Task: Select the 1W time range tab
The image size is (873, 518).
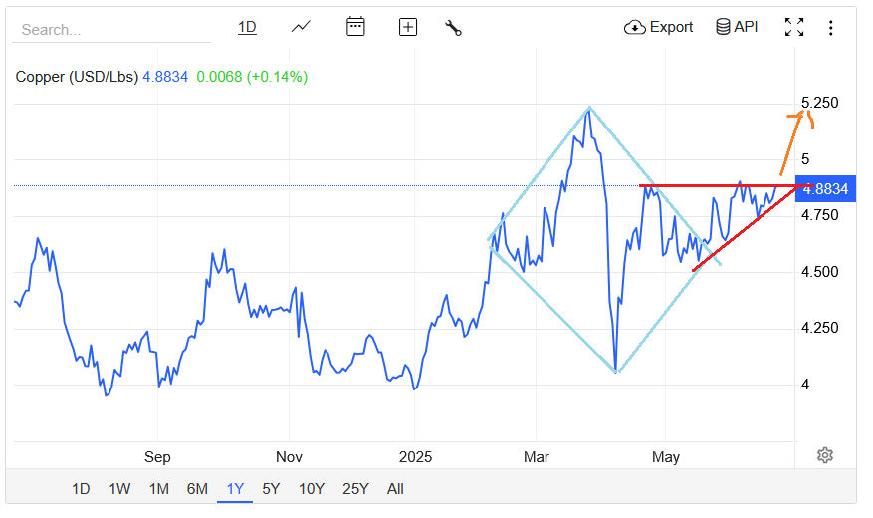Action: (119, 489)
